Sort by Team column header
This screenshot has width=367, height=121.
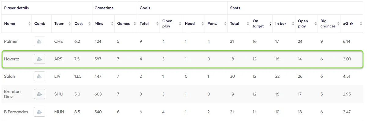point(62,24)
